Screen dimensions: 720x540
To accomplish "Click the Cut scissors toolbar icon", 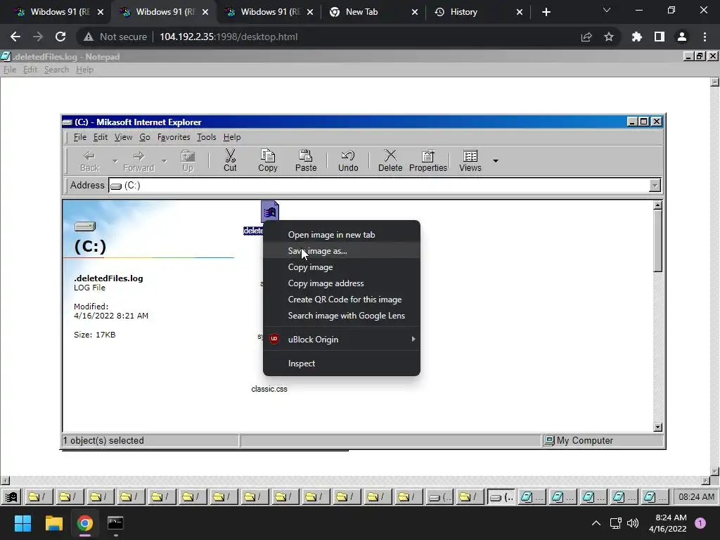I will click(x=230, y=155).
